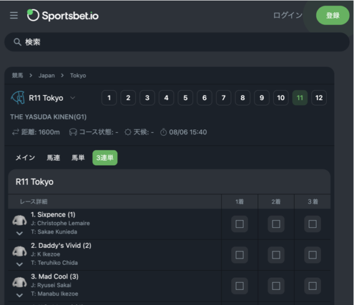Open the hamburger menu icon

tap(14, 15)
